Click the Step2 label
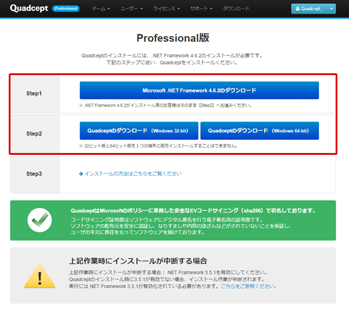349x309 pixels. click(x=34, y=134)
